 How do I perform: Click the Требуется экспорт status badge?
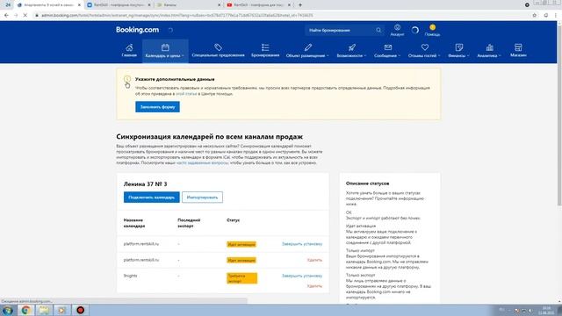(x=242, y=278)
